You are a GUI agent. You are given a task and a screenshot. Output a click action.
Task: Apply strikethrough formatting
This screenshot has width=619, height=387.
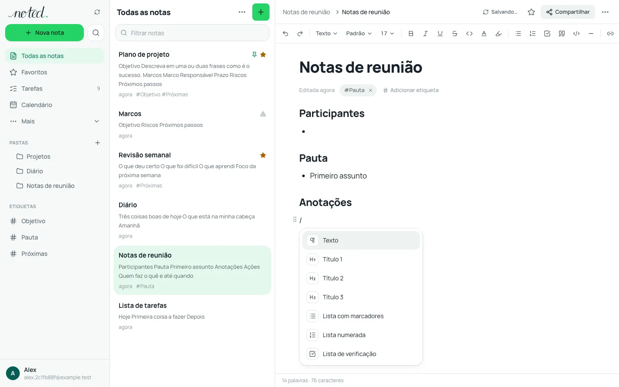(x=455, y=34)
